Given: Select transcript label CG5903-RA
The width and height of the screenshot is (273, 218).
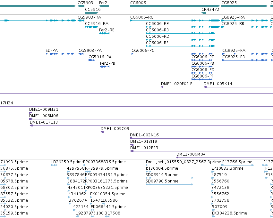Looking at the screenshot, I should pos(89,17).
